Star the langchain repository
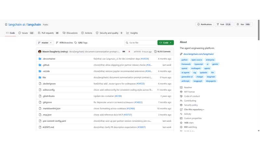This screenshot has height=146, width=260. [x=243, y=24]
